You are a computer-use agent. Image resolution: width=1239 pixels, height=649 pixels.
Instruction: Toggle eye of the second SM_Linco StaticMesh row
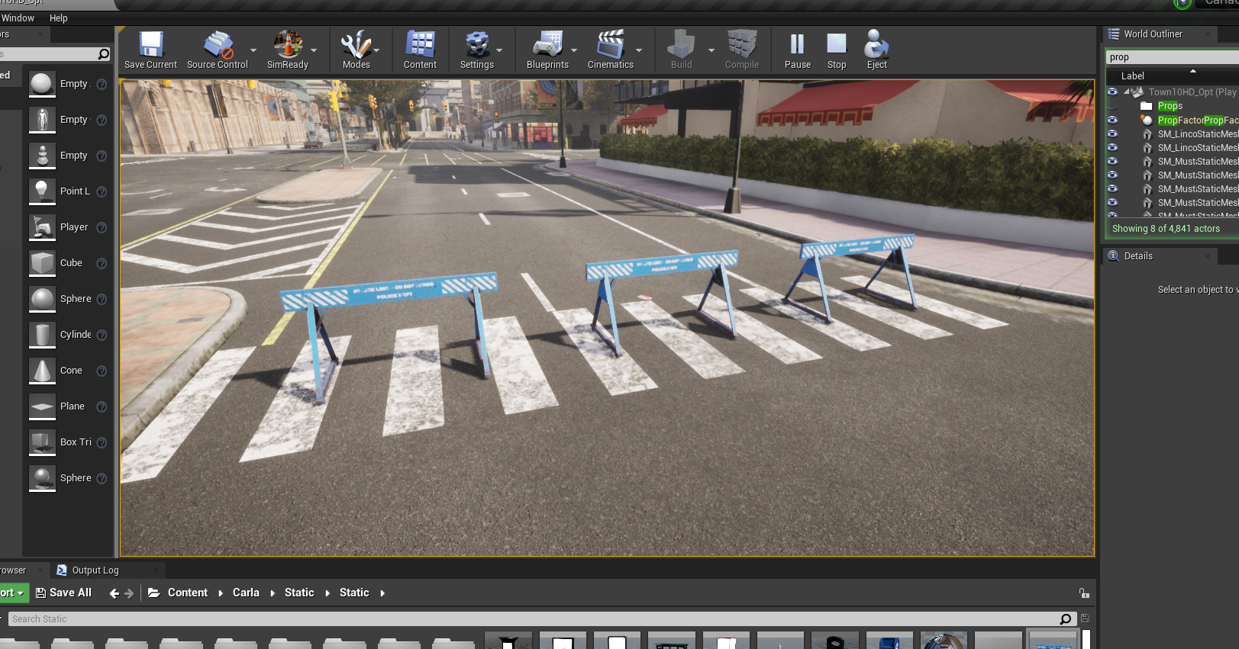[1112, 147]
